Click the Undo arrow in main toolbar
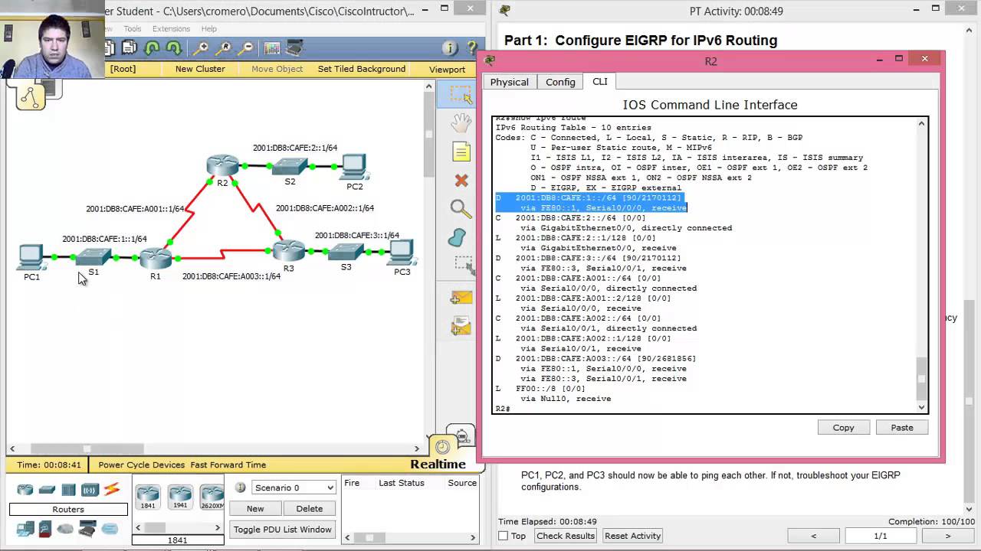This screenshot has width=981, height=551. (152, 48)
